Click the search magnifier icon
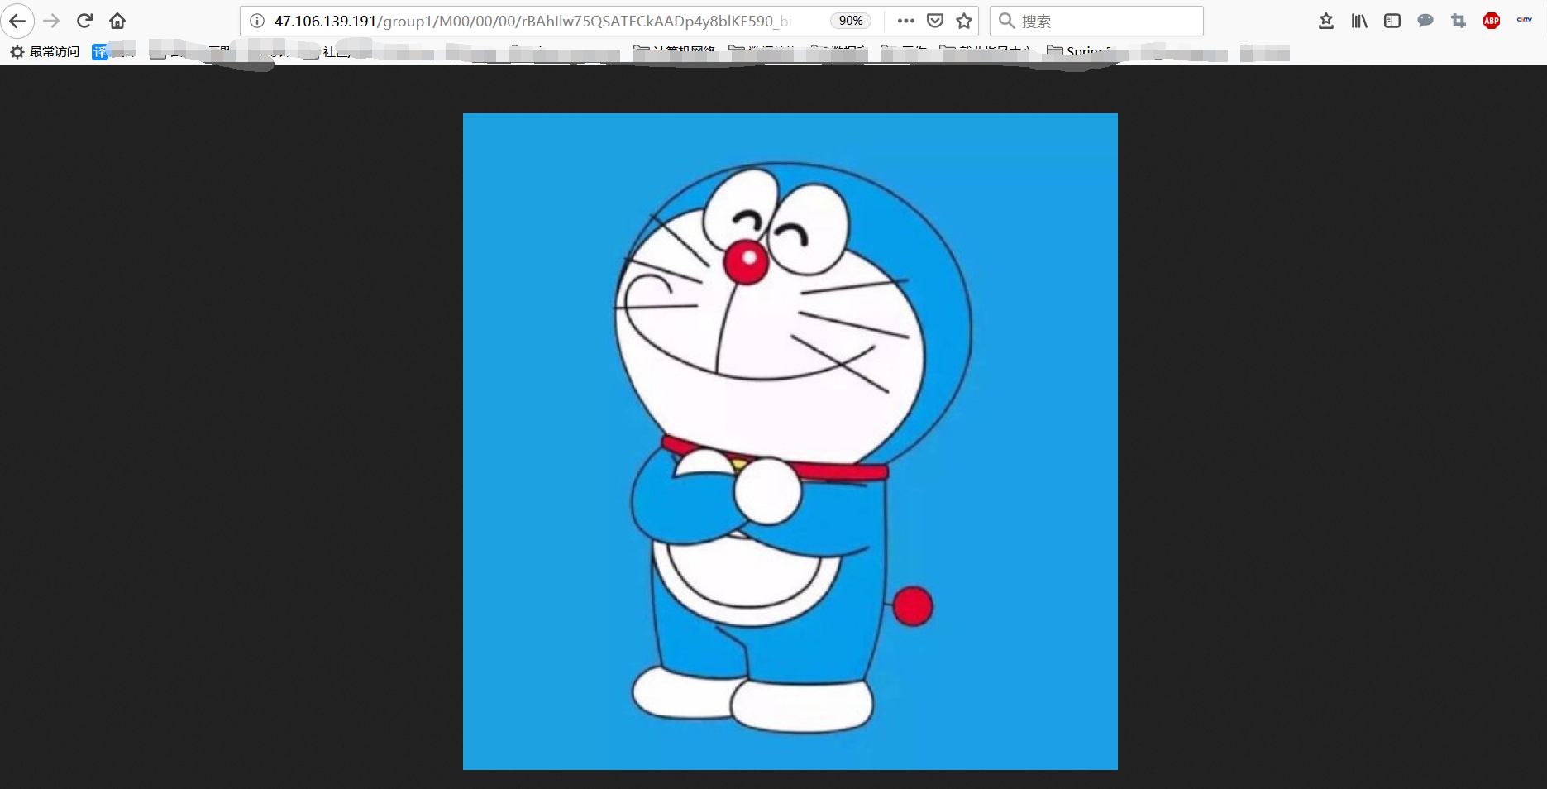This screenshot has height=789, width=1547. (x=1006, y=21)
